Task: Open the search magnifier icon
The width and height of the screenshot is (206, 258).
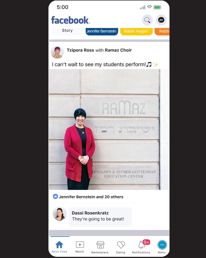Action: pyautogui.click(x=147, y=20)
